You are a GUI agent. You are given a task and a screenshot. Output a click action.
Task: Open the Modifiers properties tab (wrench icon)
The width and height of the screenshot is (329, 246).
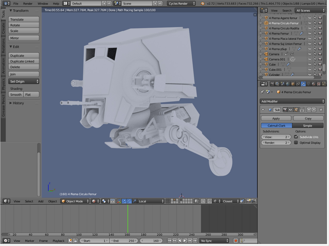(x=303, y=84)
